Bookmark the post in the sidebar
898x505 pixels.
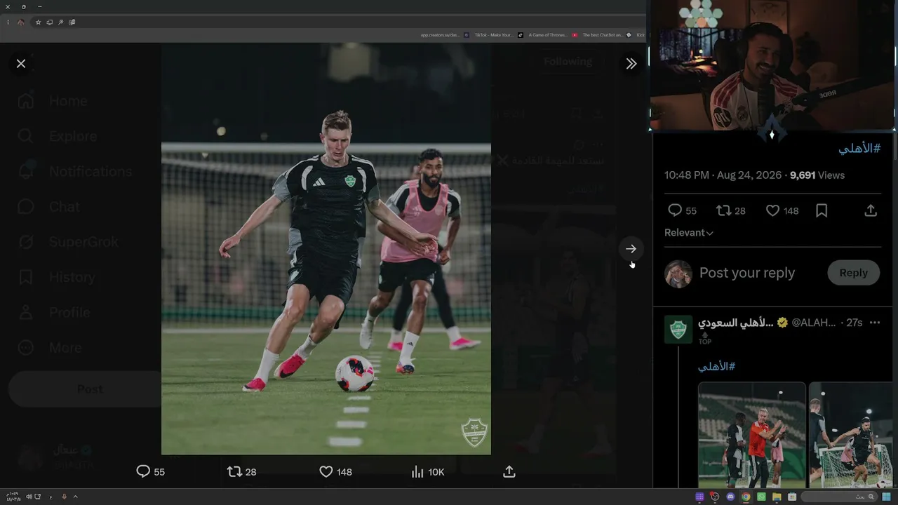(x=822, y=210)
